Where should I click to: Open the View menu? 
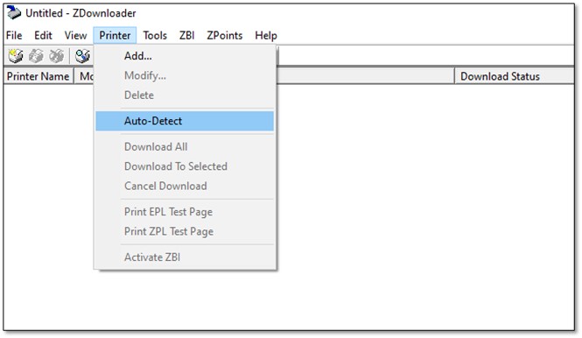coord(76,35)
